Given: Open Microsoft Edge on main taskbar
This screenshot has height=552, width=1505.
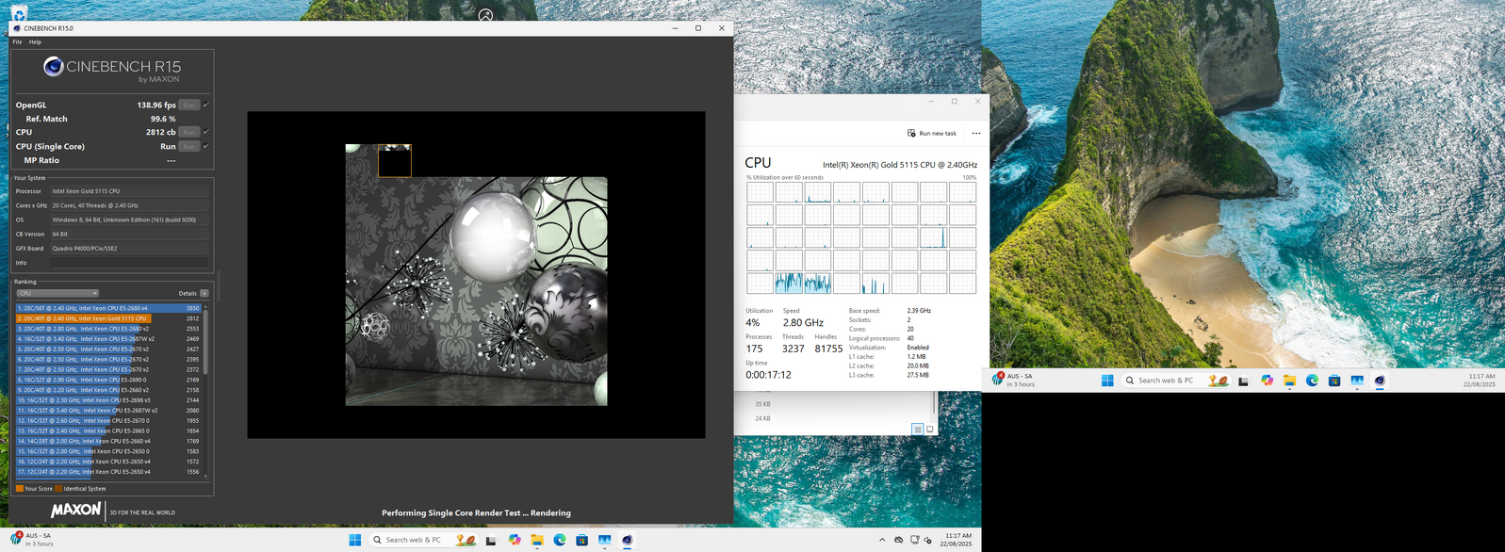Looking at the screenshot, I should coord(560,540).
